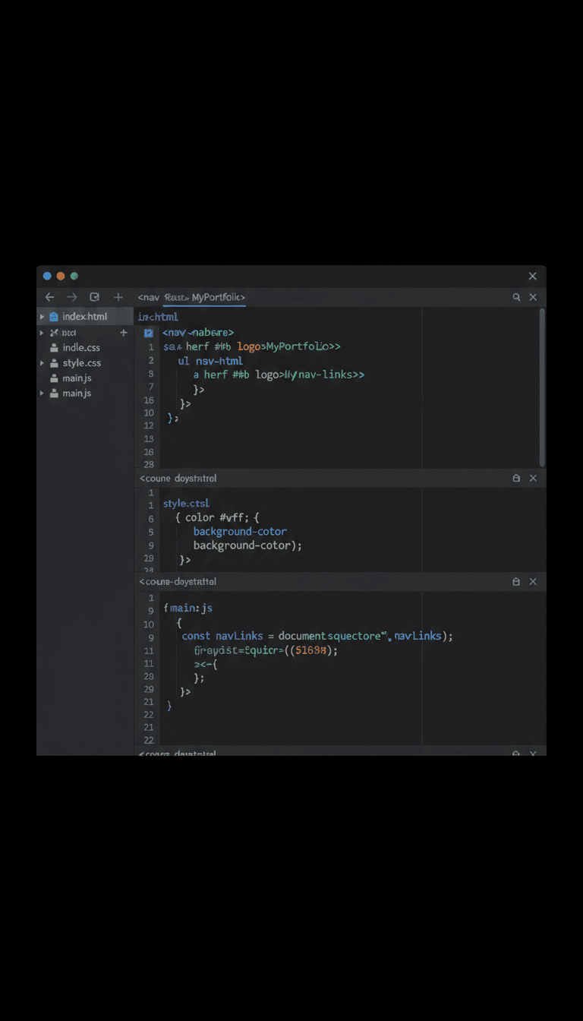The width and height of the screenshot is (583, 1021).
Task: Open index.html in the file tree
Action: point(85,317)
